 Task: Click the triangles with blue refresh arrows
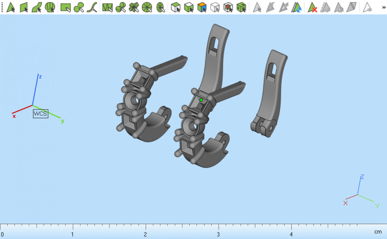pyautogui.click(x=296, y=7)
